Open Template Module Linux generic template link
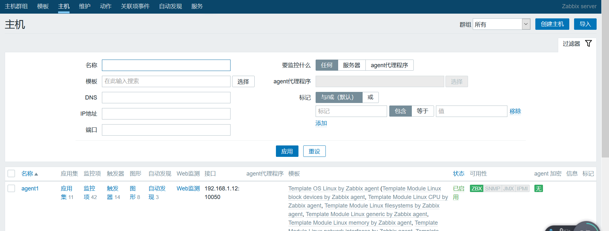This screenshot has width=609, height=231. (366, 214)
